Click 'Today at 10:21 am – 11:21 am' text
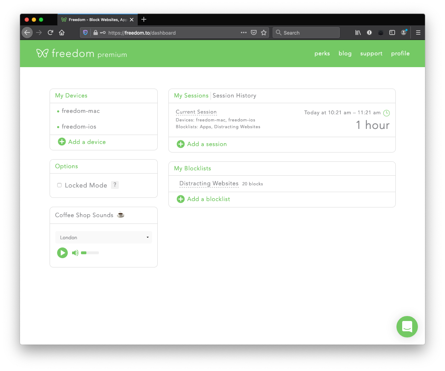445x371 pixels. coord(342,112)
